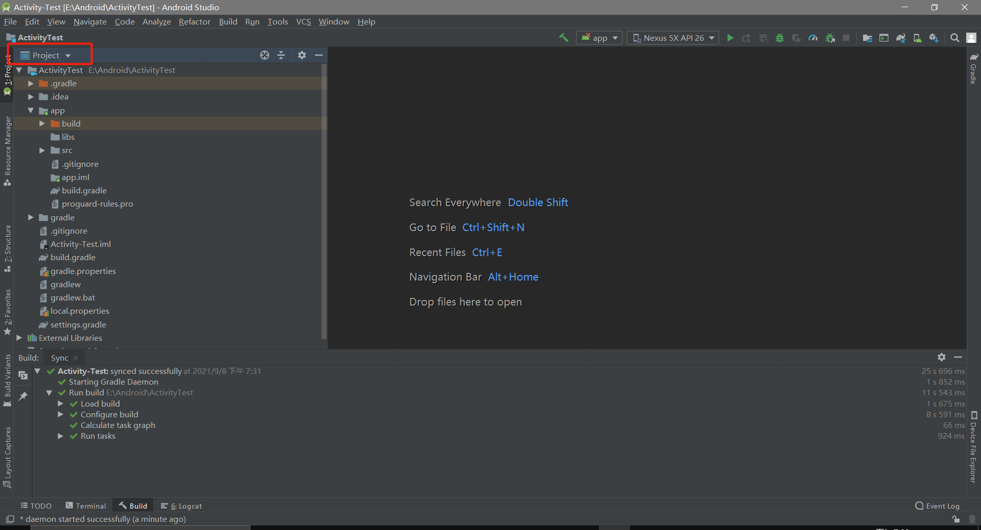Open the Favorites side tab

pos(7,312)
